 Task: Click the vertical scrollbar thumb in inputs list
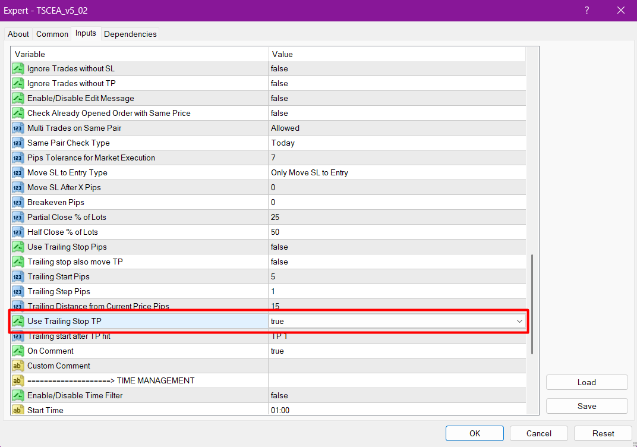point(532,303)
